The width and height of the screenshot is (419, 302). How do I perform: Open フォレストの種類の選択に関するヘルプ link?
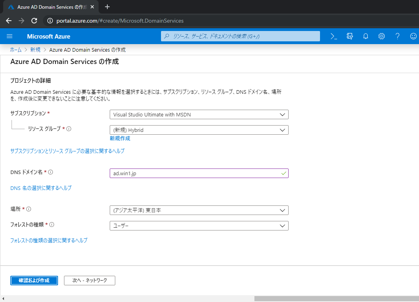click(48, 240)
